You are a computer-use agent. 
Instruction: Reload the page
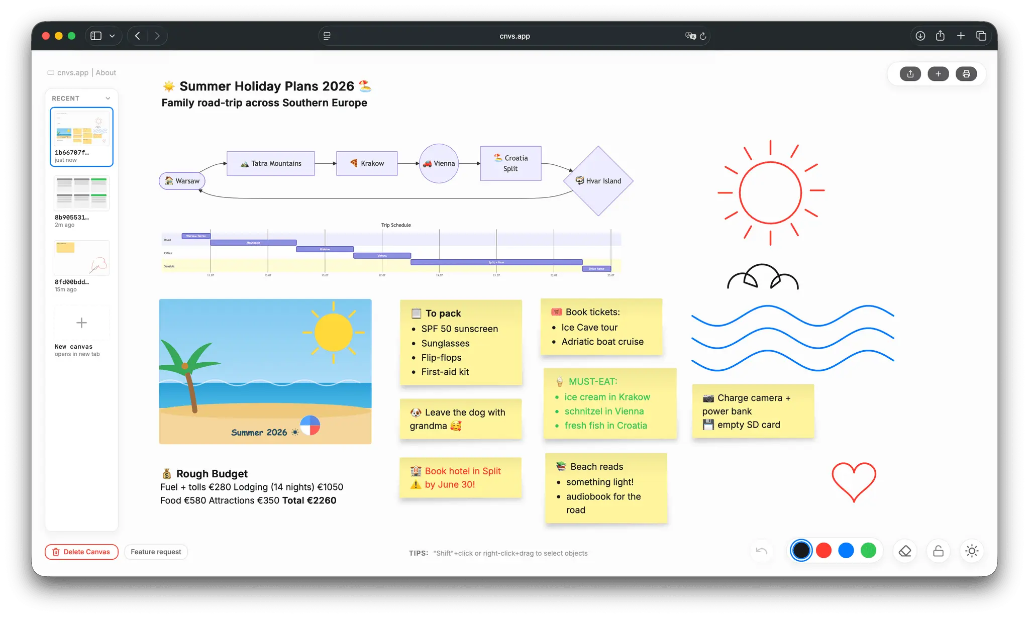(x=703, y=36)
